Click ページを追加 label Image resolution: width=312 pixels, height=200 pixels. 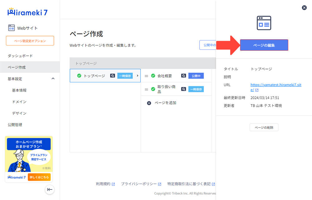pyautogui.click(x=165, y=103)
